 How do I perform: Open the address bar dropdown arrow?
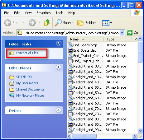point(122,33)
